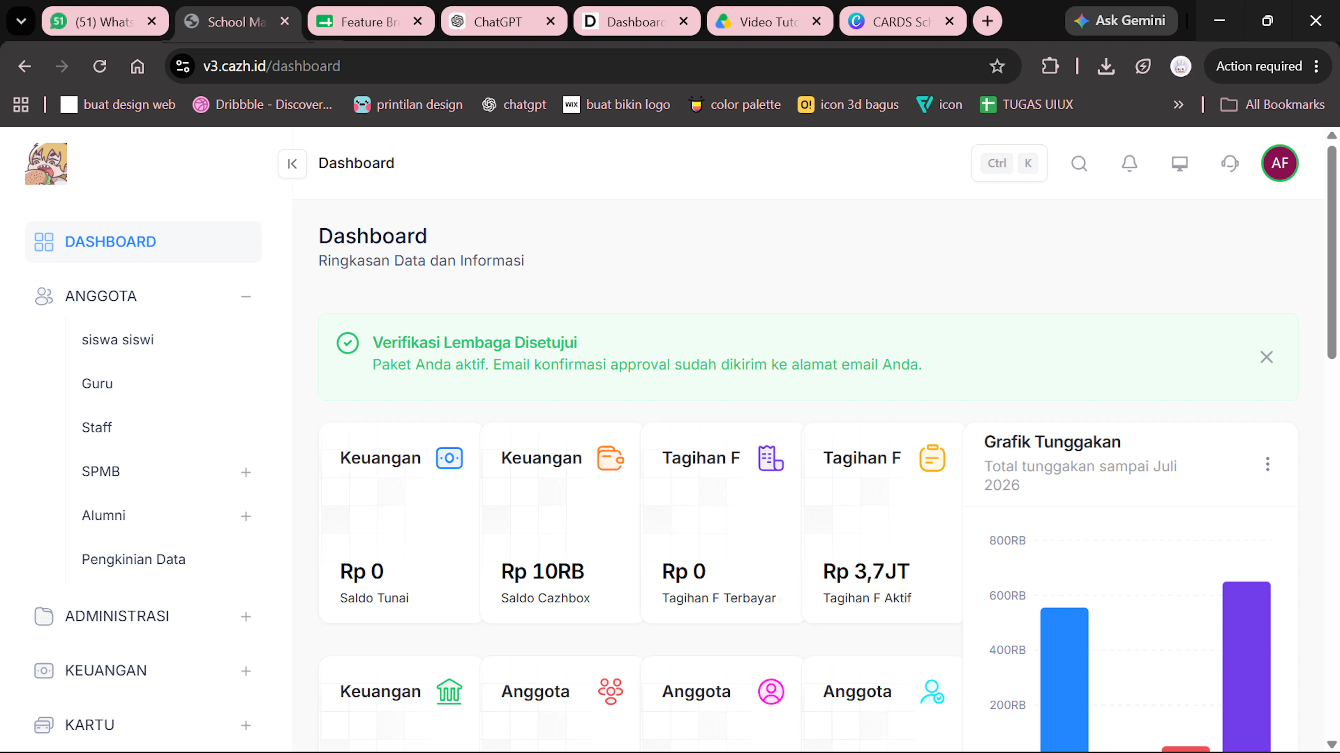Screen dimensions: 1340x753
Task: Show more bookmarks with the chevron
Action: [x=1178, y=105]
